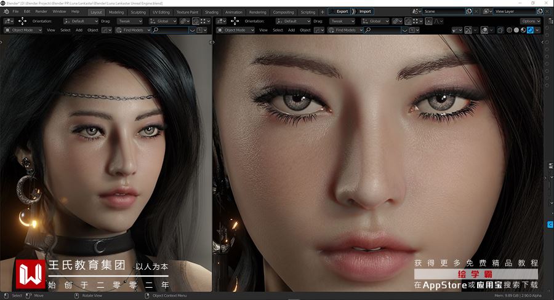
Task: Click the Import button
Action: coord(365,12)
